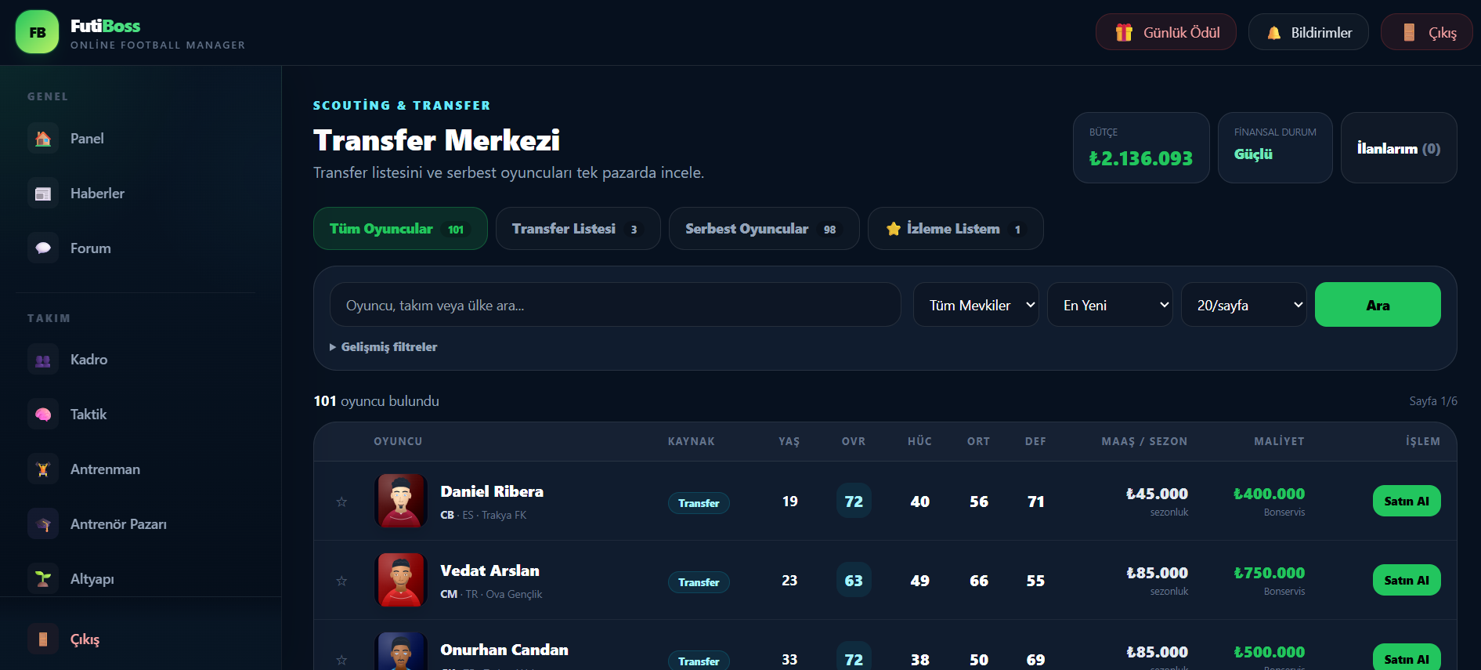Image resolution: width=1481 pixels, height=670 pixels.
Task: Click the green Ara search button
Action: pyautogui.click(x=1378, y=305)
